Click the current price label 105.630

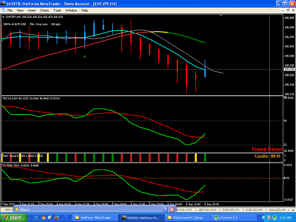289,70
